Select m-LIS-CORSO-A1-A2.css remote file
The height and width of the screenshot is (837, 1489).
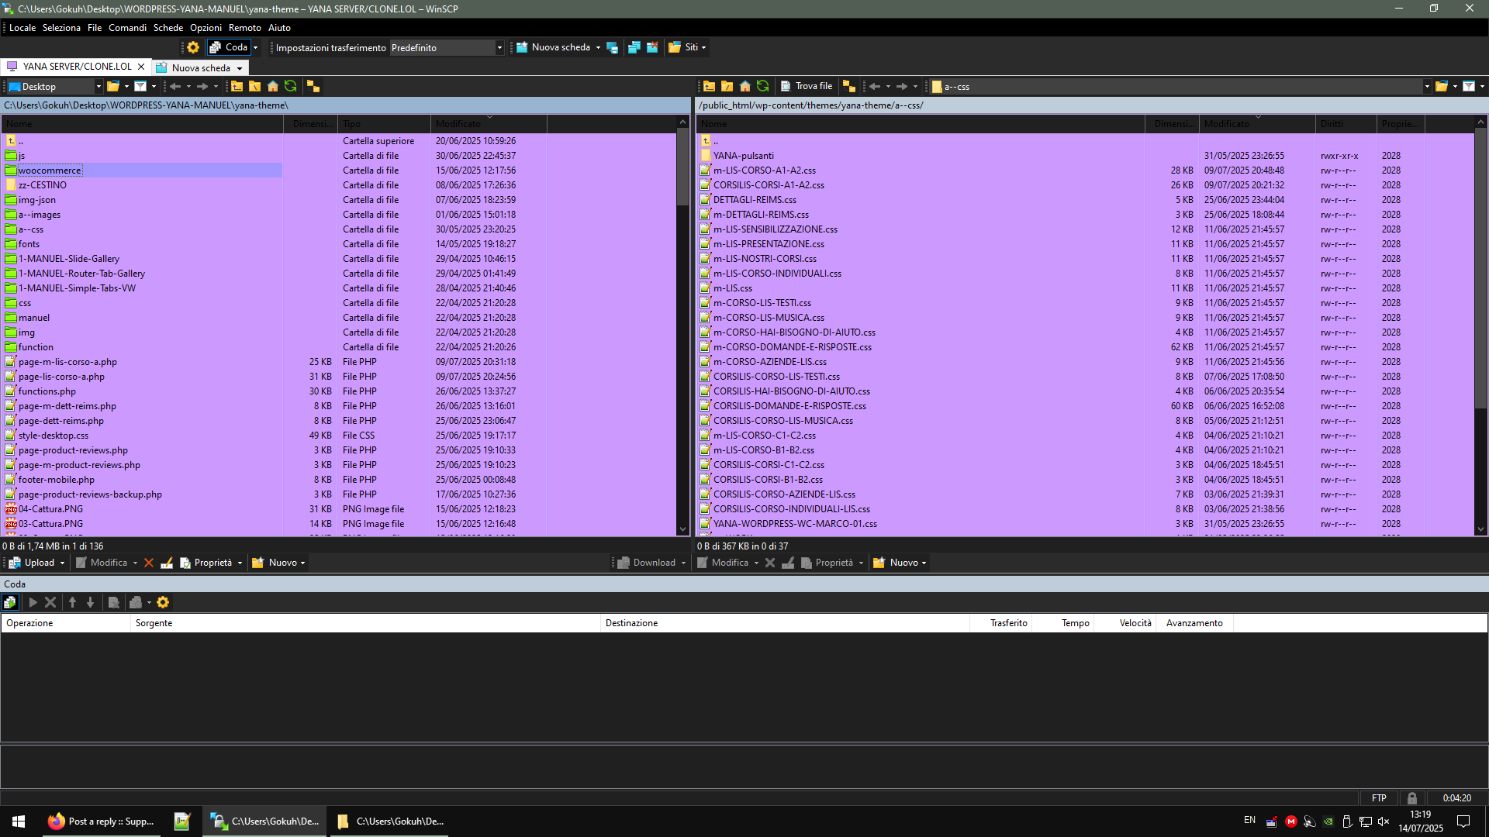764,170
